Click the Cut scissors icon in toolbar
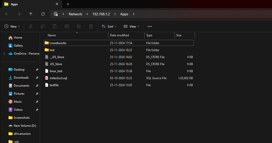 pyautogui.click(x=31, y=26)
